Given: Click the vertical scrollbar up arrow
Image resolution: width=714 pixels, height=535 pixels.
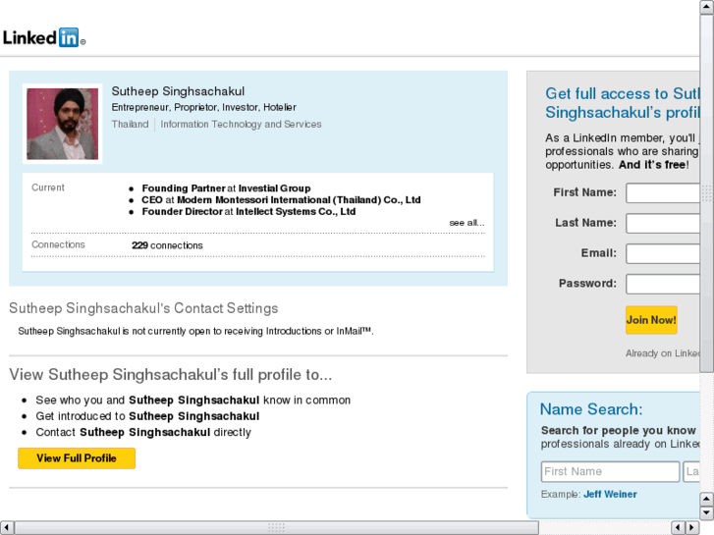Looking at the screenshot, I should click(706, 7).
